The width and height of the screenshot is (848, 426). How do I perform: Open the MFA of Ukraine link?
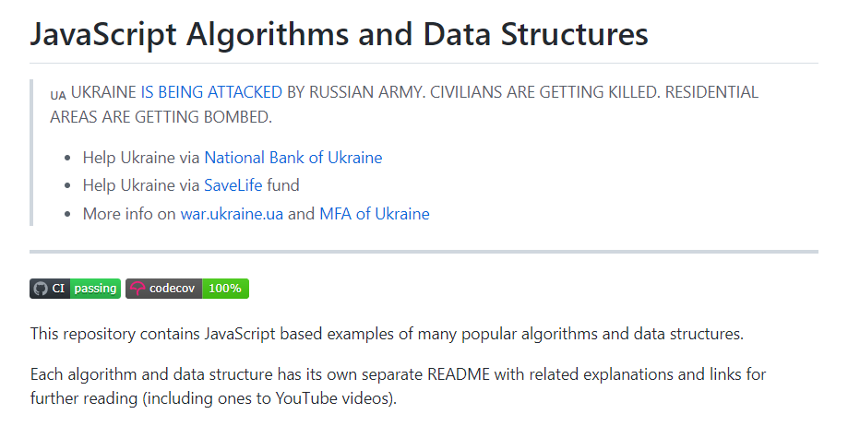(374, 214)
